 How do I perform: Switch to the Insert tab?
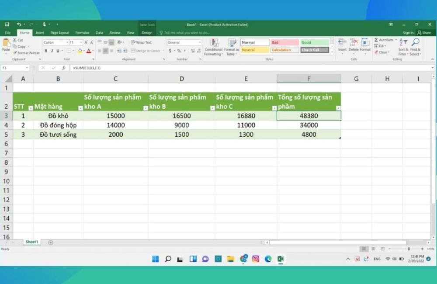click(x=40, y=33)
